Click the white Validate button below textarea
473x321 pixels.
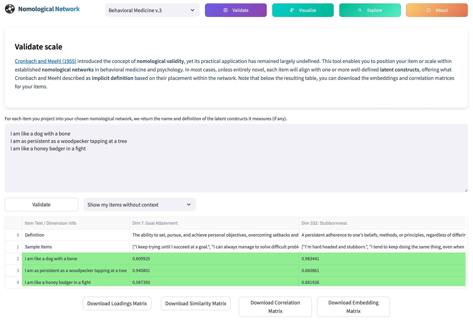pyautogui.click(x=42, y=205)
